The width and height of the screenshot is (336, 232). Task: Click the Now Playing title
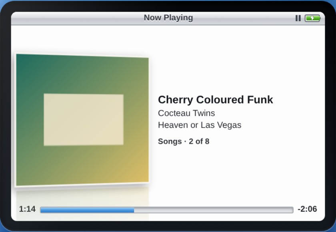[x=168, y=18]
